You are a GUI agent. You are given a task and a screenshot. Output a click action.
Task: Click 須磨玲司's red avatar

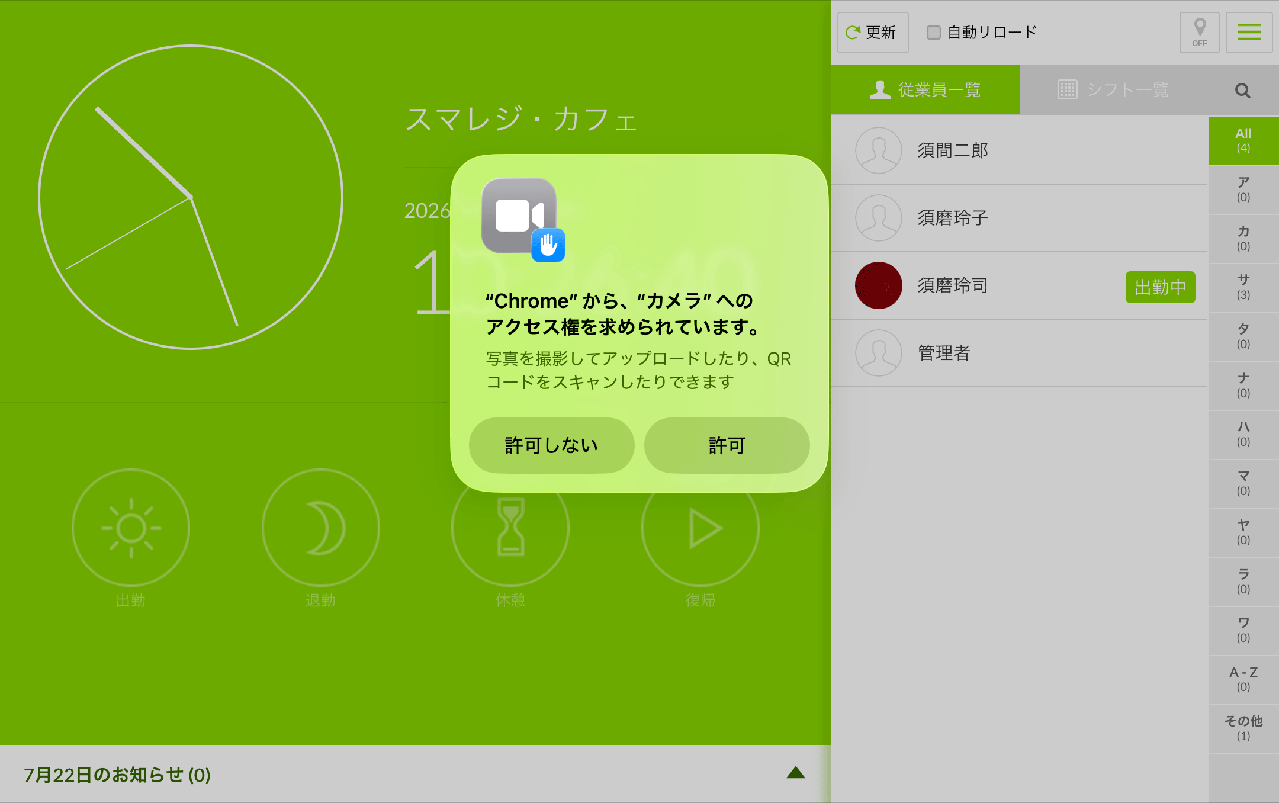coord(879,285)
